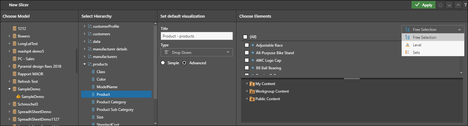The width and height of the screenshot is (468, 126).
Task: Collapse the products hierarchy node
Action: tap(85, 64)
